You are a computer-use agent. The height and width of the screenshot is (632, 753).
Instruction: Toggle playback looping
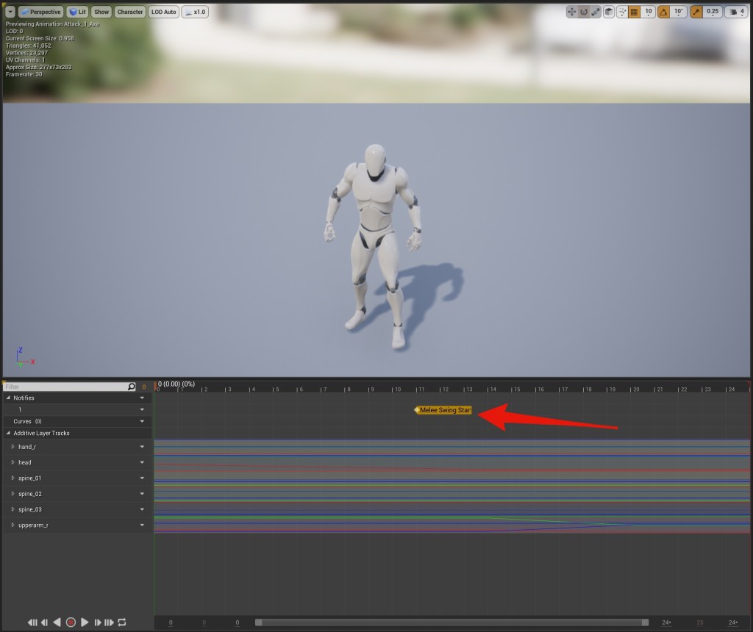coord(122,622)
